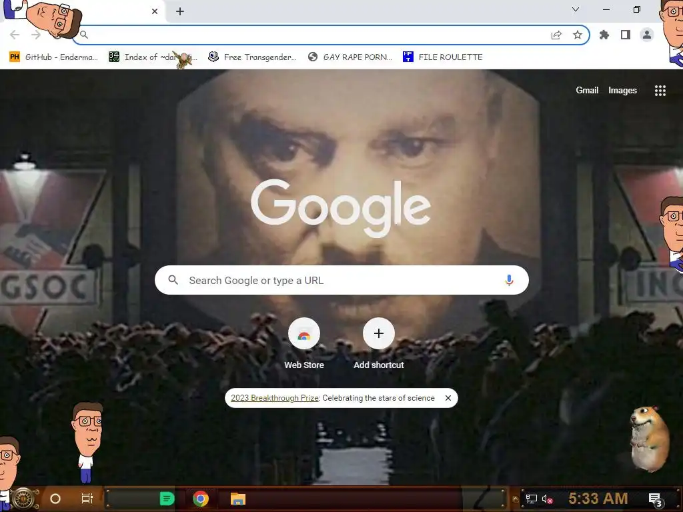The height and width of the screenshot is (512, 683).
Task: Click the Search Google or type a URL box
Action: pos(341,280)
